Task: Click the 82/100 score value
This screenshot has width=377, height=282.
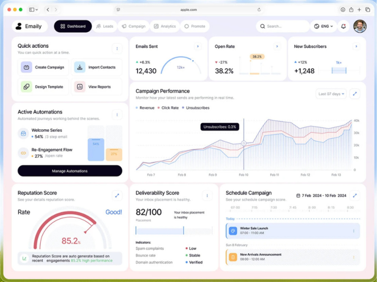Action: pyautogui.click(x=149, y=212)
